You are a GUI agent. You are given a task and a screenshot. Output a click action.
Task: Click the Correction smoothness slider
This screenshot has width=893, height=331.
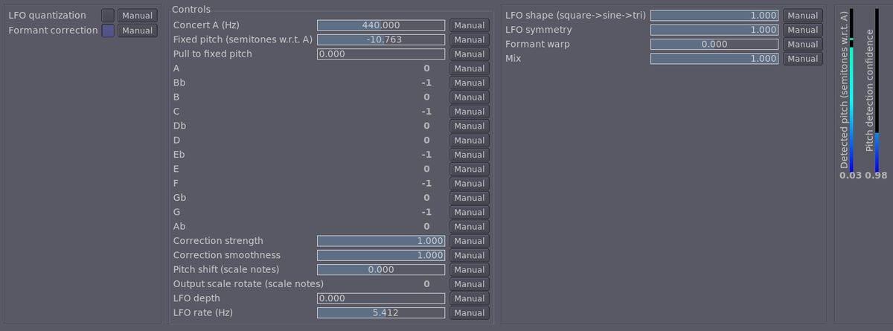coord(381,255)
